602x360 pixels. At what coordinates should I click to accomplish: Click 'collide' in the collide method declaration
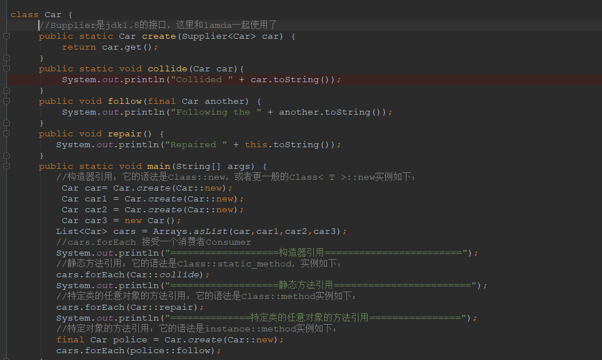click(x=168, y=69)
